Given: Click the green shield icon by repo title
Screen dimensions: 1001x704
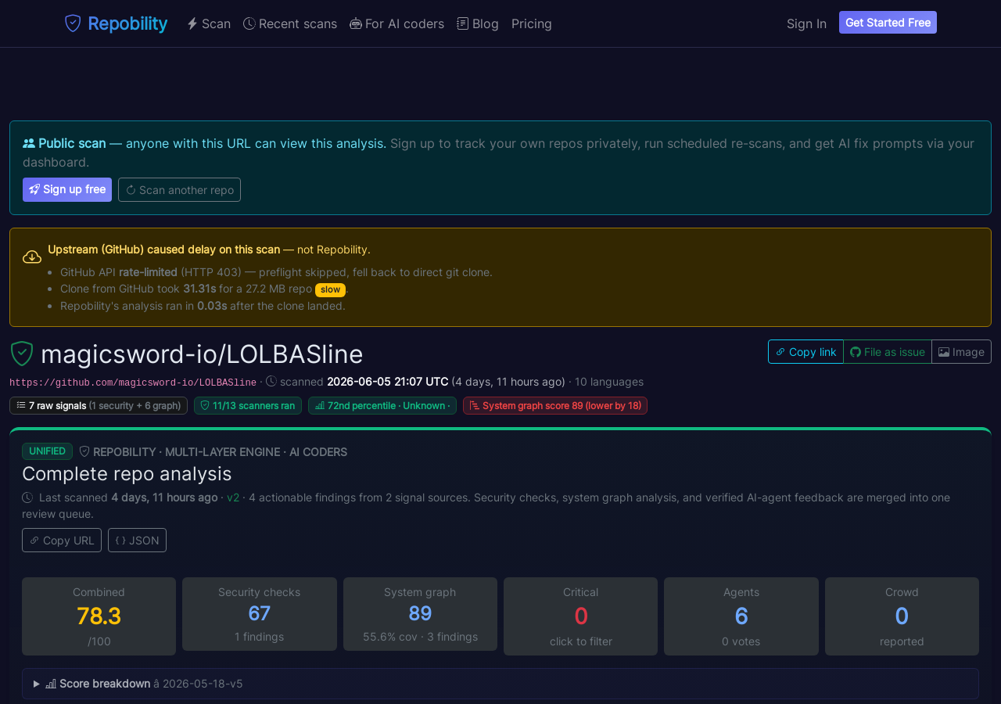Looking at the screenshot, I should (x=22, y=354).
